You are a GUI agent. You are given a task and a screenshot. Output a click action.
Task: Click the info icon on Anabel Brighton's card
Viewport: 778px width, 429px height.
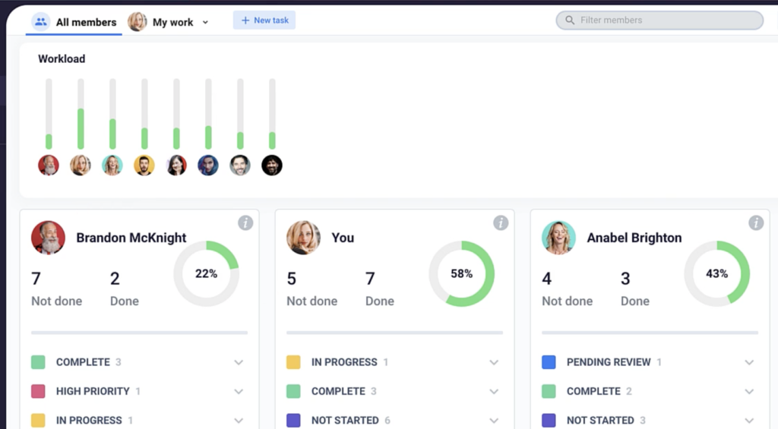(x=756, y=222)
